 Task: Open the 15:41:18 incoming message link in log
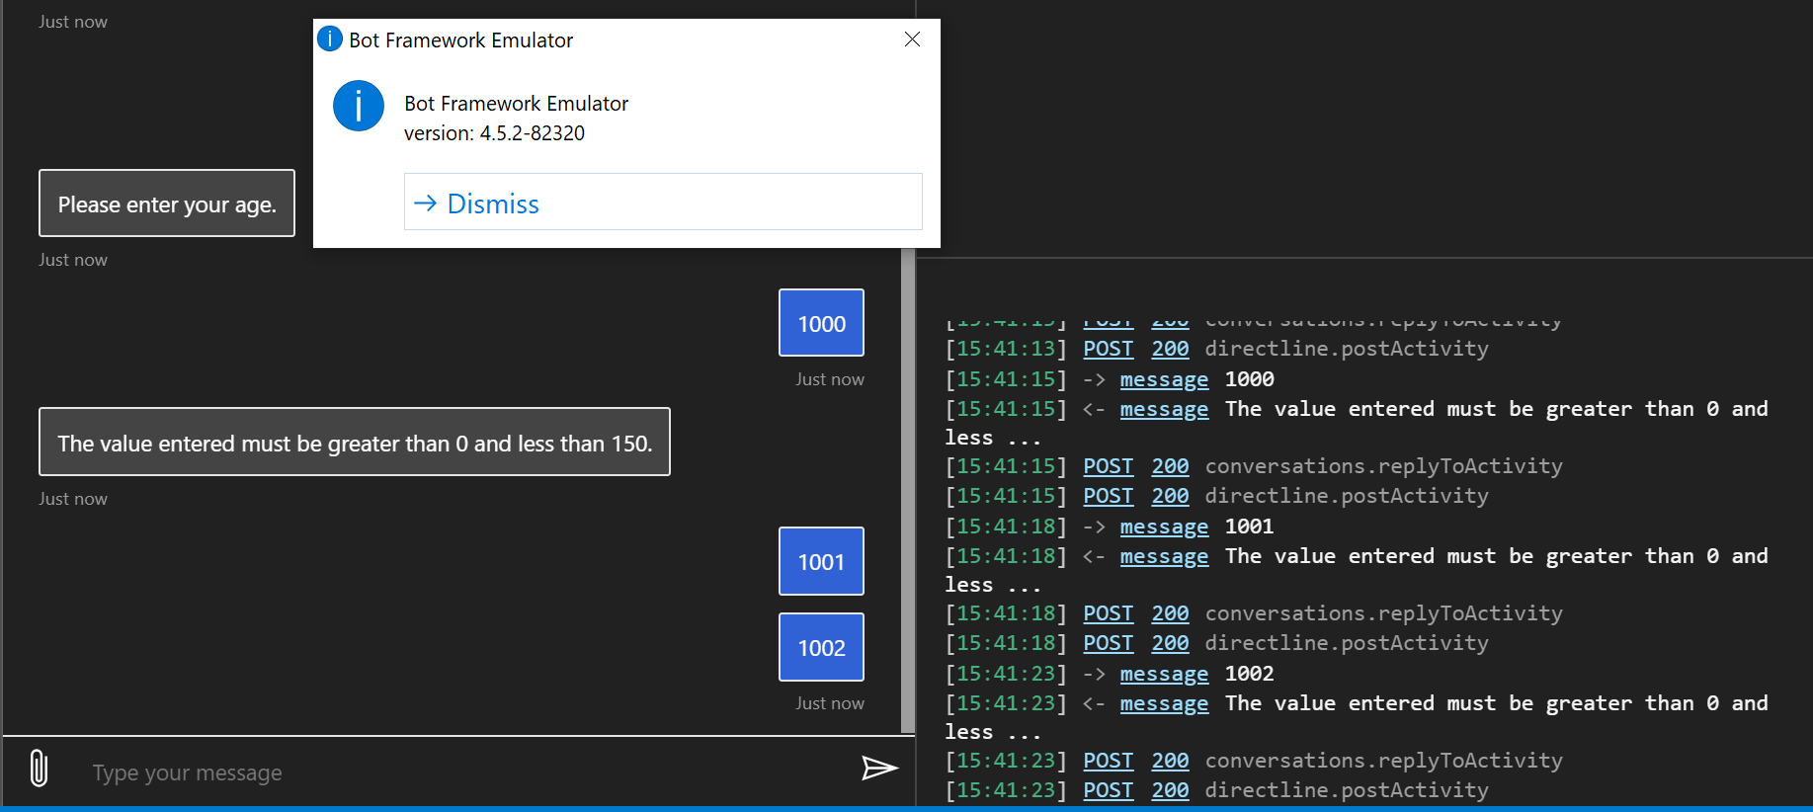1164,556
